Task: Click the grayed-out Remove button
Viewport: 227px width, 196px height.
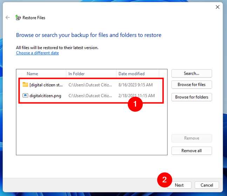Action: pos(192,138)
